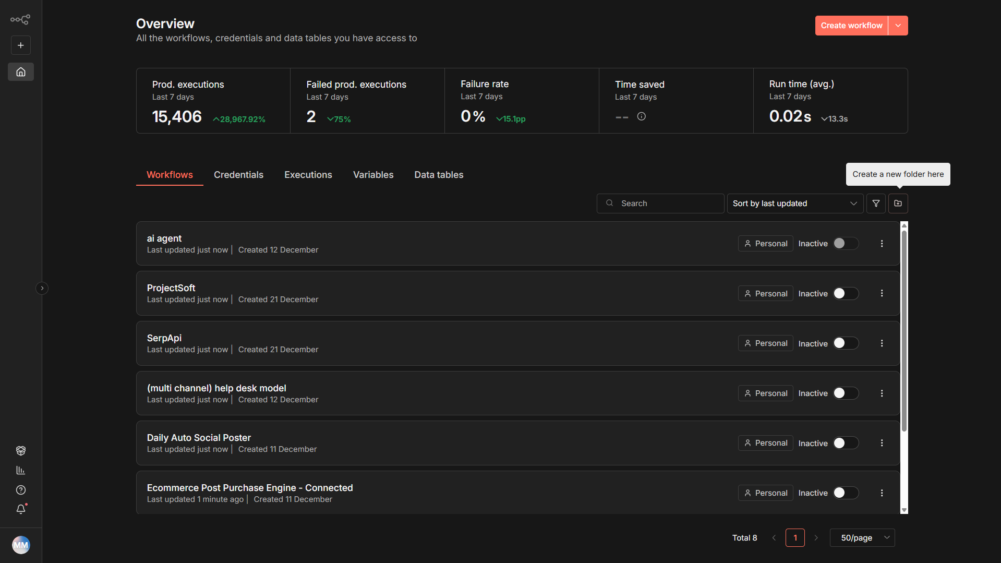Open Help via the question mark icon
1001x563 pixels.
(x=21, y=490)
